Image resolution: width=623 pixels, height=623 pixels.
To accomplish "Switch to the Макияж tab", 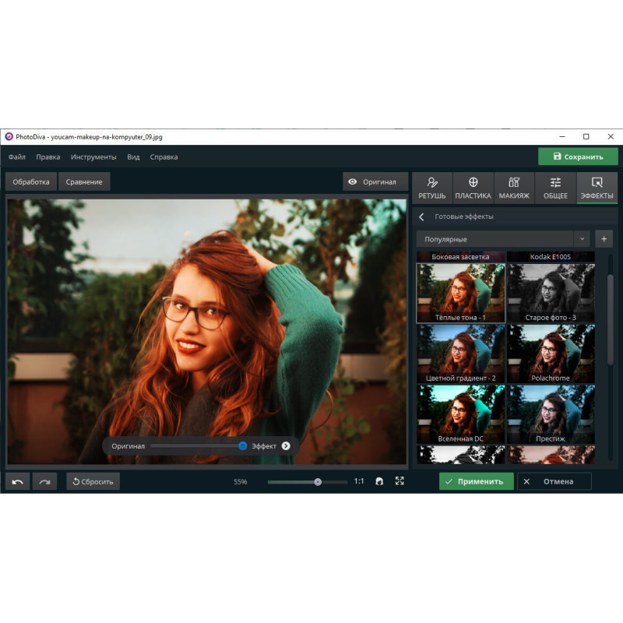I will coord(514,188).
